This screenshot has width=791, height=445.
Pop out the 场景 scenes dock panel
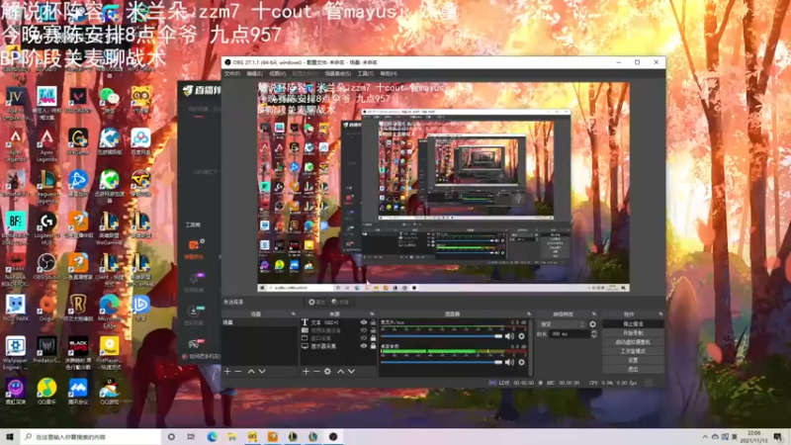click(293, 313)
